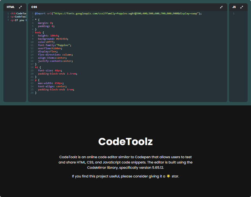This screenshot has width=251, height=197.
Task: Click the 'padding-block-end: 1.5rem;' line
Action: click(58, 74)
